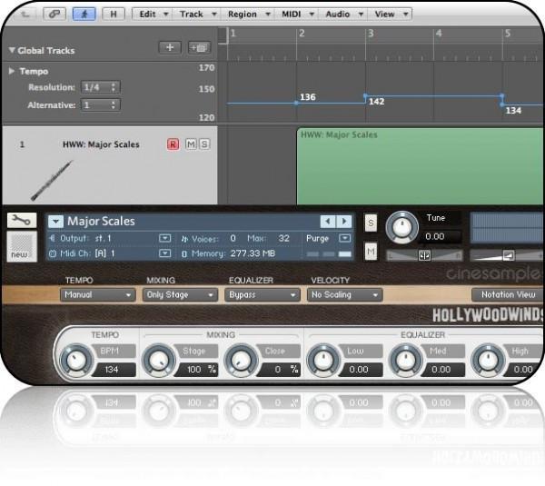Open the MIXING Only Stage dropdown

tap(180, 295)
